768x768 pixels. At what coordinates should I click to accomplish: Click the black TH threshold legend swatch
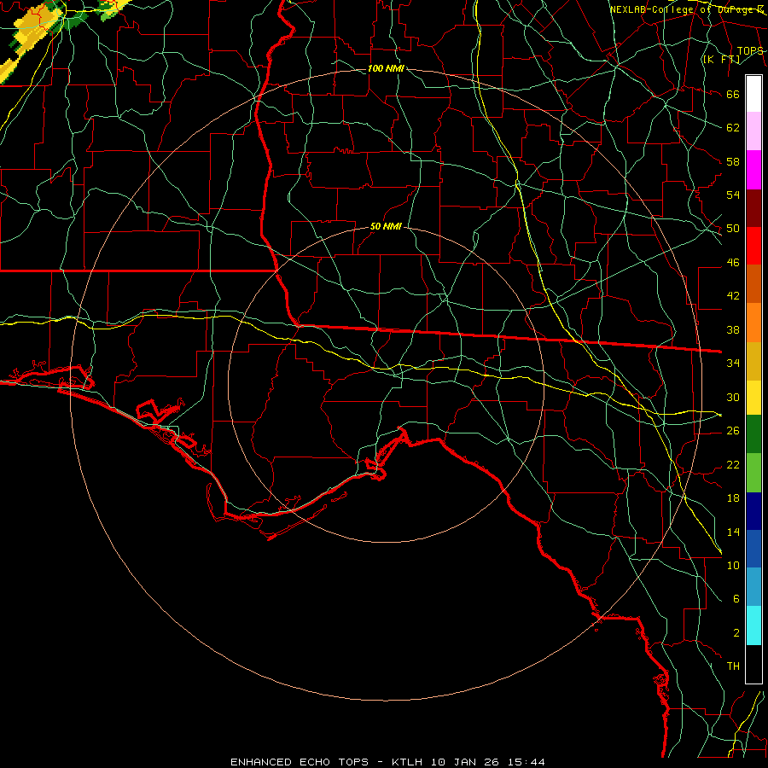pyautogui.click(x=753, y=664)
